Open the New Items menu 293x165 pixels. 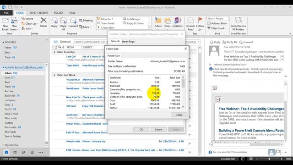point(14,24)
